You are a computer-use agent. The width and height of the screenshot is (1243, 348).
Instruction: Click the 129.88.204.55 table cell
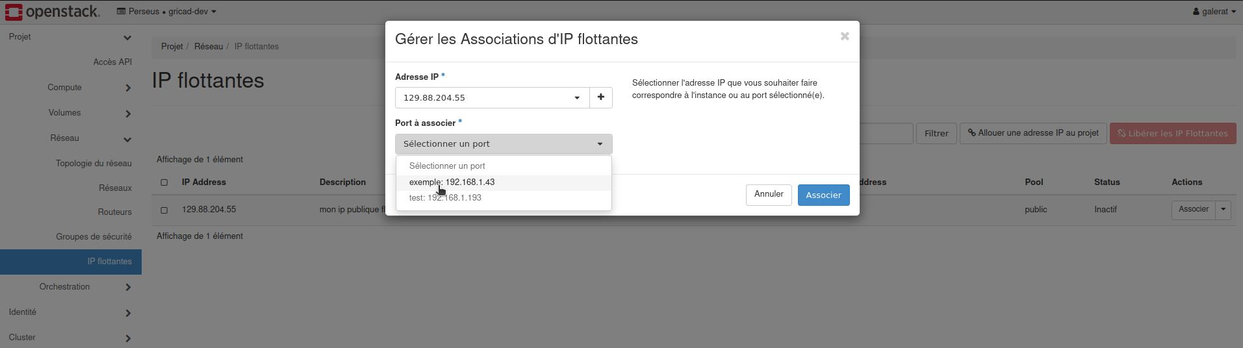(x=209, y=210)
